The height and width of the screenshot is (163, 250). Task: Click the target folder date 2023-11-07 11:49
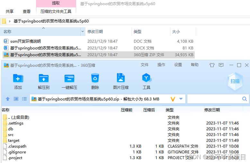pos(222,141)
